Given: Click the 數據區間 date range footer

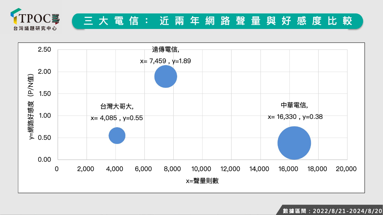Looking at the screenshot, I should pyautogui.click(x=332, y=211).
